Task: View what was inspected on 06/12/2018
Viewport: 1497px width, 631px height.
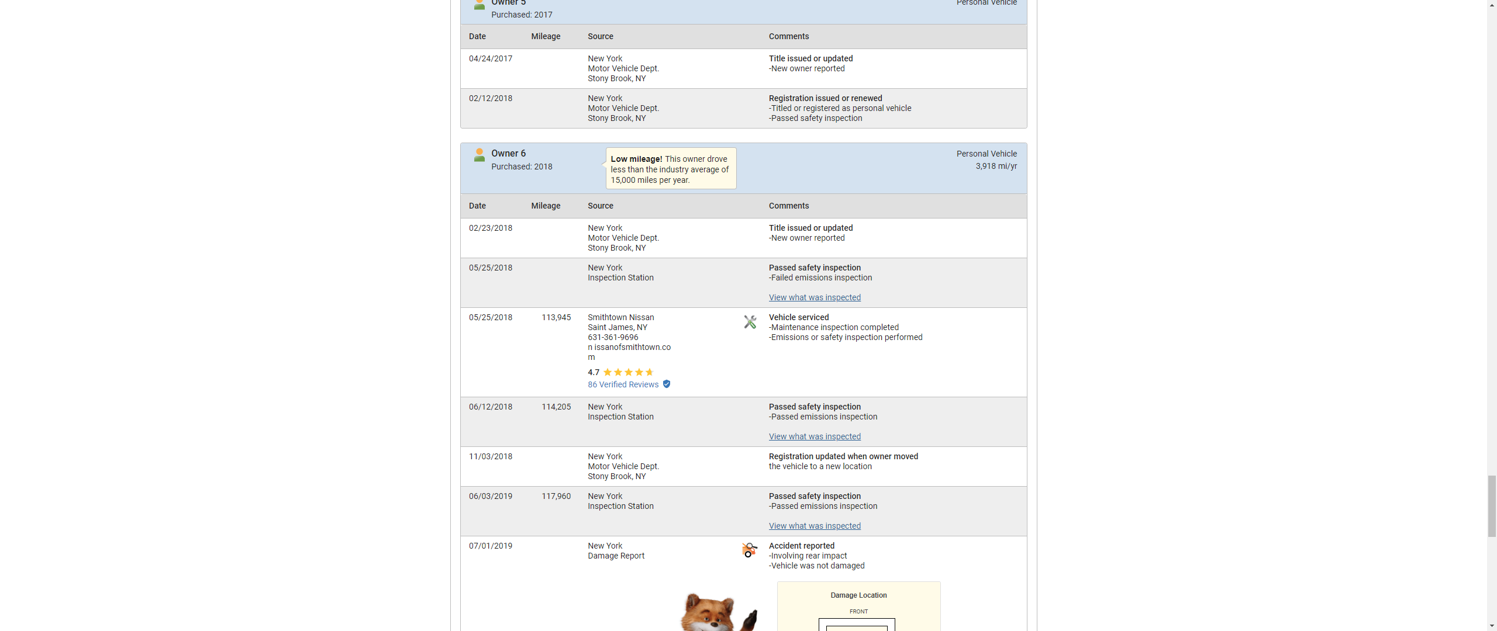Action: coord(814,436)
